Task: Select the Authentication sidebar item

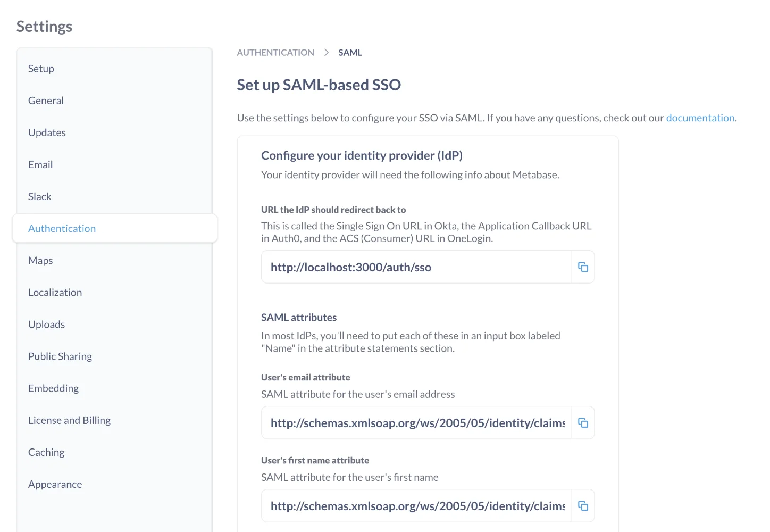Action: pyautogui.click(x=62, y=228)
